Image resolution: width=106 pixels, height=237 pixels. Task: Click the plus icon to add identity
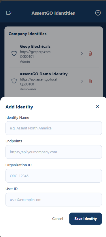tap(98, 13)
